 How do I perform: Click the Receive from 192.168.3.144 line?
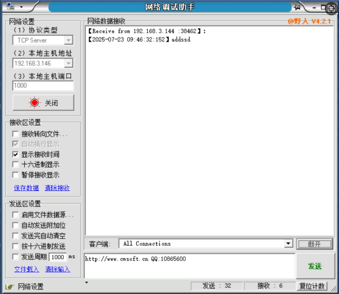click(x=147, y=31)
